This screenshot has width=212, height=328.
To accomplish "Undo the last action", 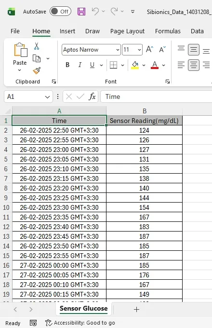I will point(95,12).
